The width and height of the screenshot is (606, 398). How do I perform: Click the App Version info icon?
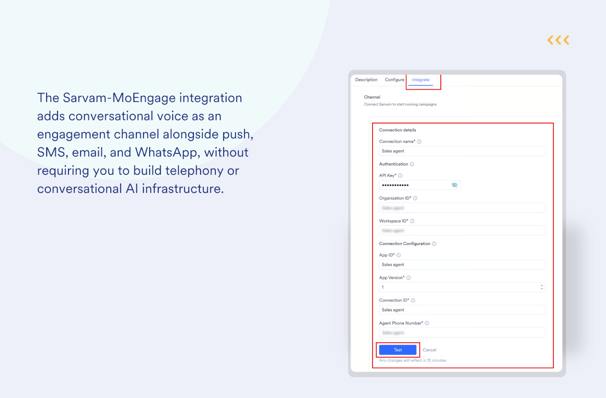point(408,278)
